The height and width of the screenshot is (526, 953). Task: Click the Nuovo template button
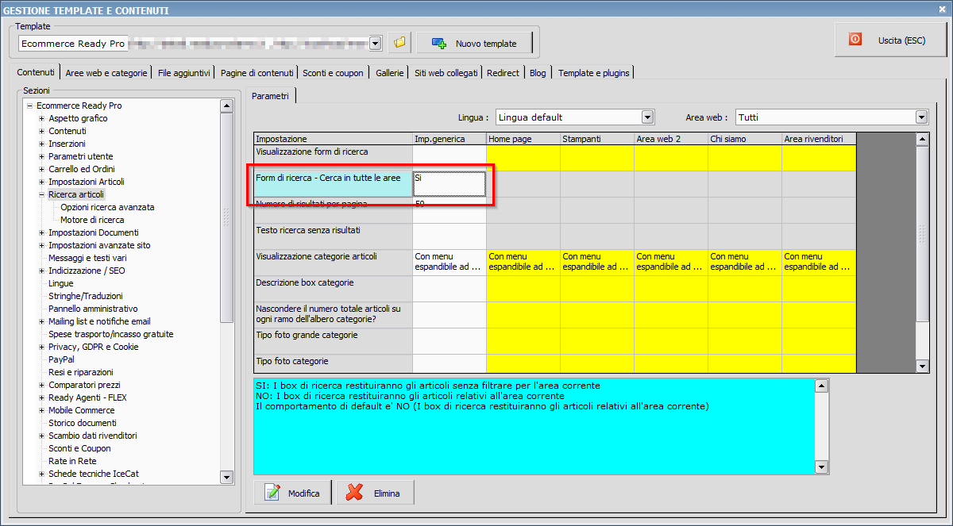pyautogui.click(x=474, y=43)
